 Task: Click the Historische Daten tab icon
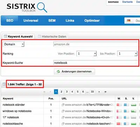pyautogui.click(x=40, y=36)
